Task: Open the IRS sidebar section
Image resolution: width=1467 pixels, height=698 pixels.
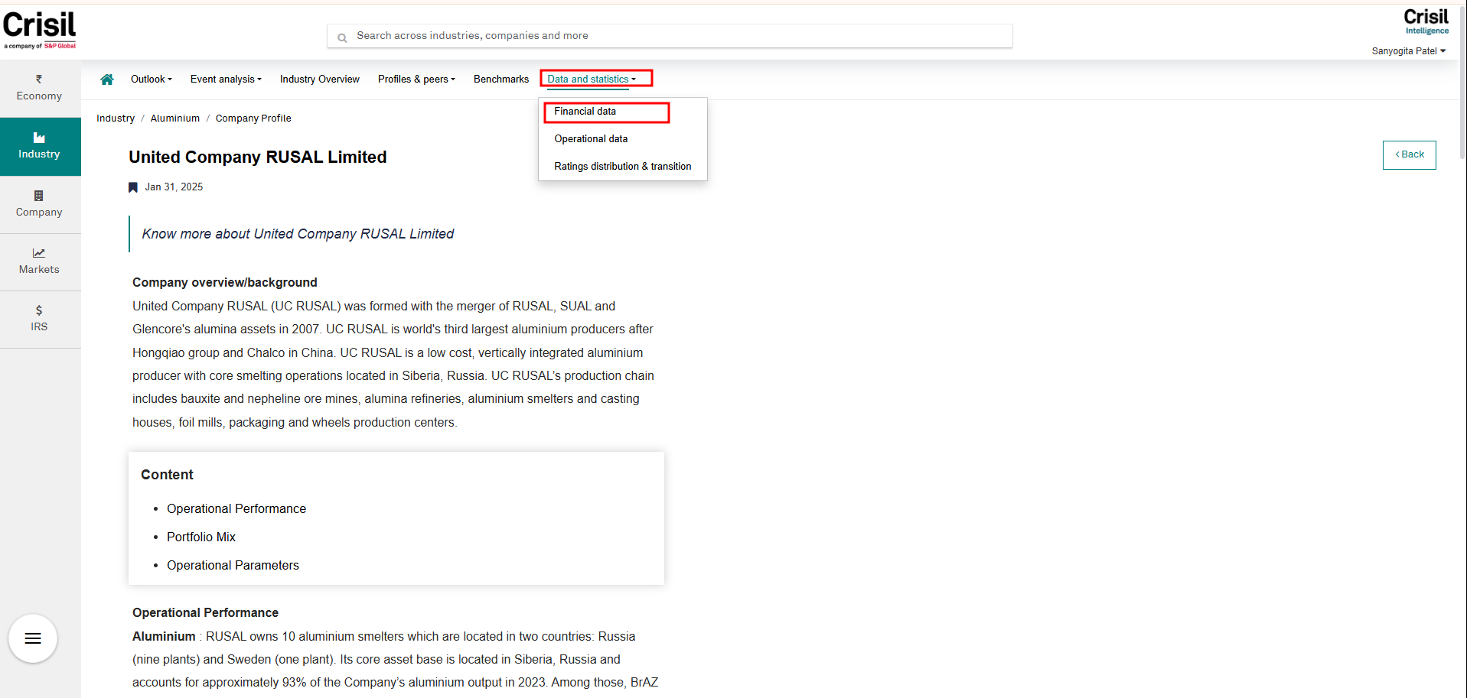Action: coord(39,319)
